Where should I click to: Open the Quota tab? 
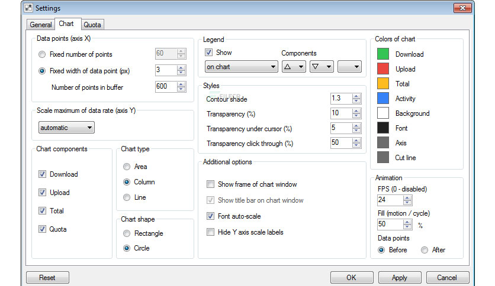tap(92, 25)
